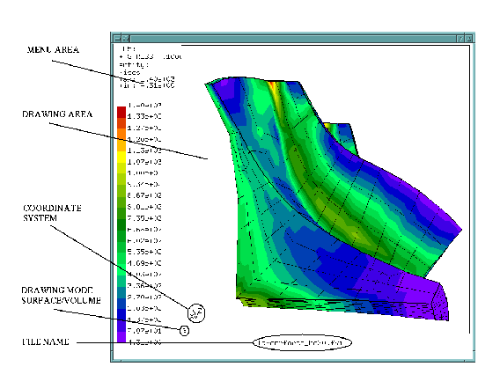Select the dark red top legend swatch
Screen dimensions: 478x367
click(x=121, y=112)
